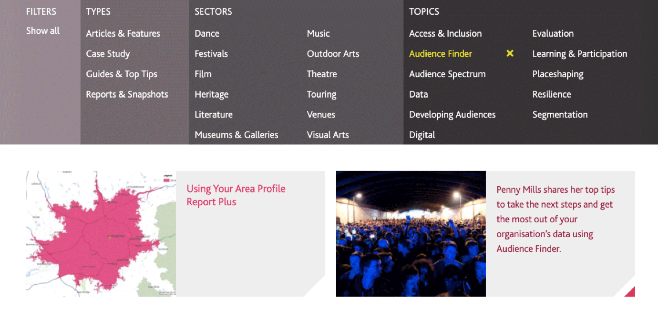Choose the Outdoor Arts sector filter
The width and height of the screenshot is (658, 319).
(x=333, y=54)
